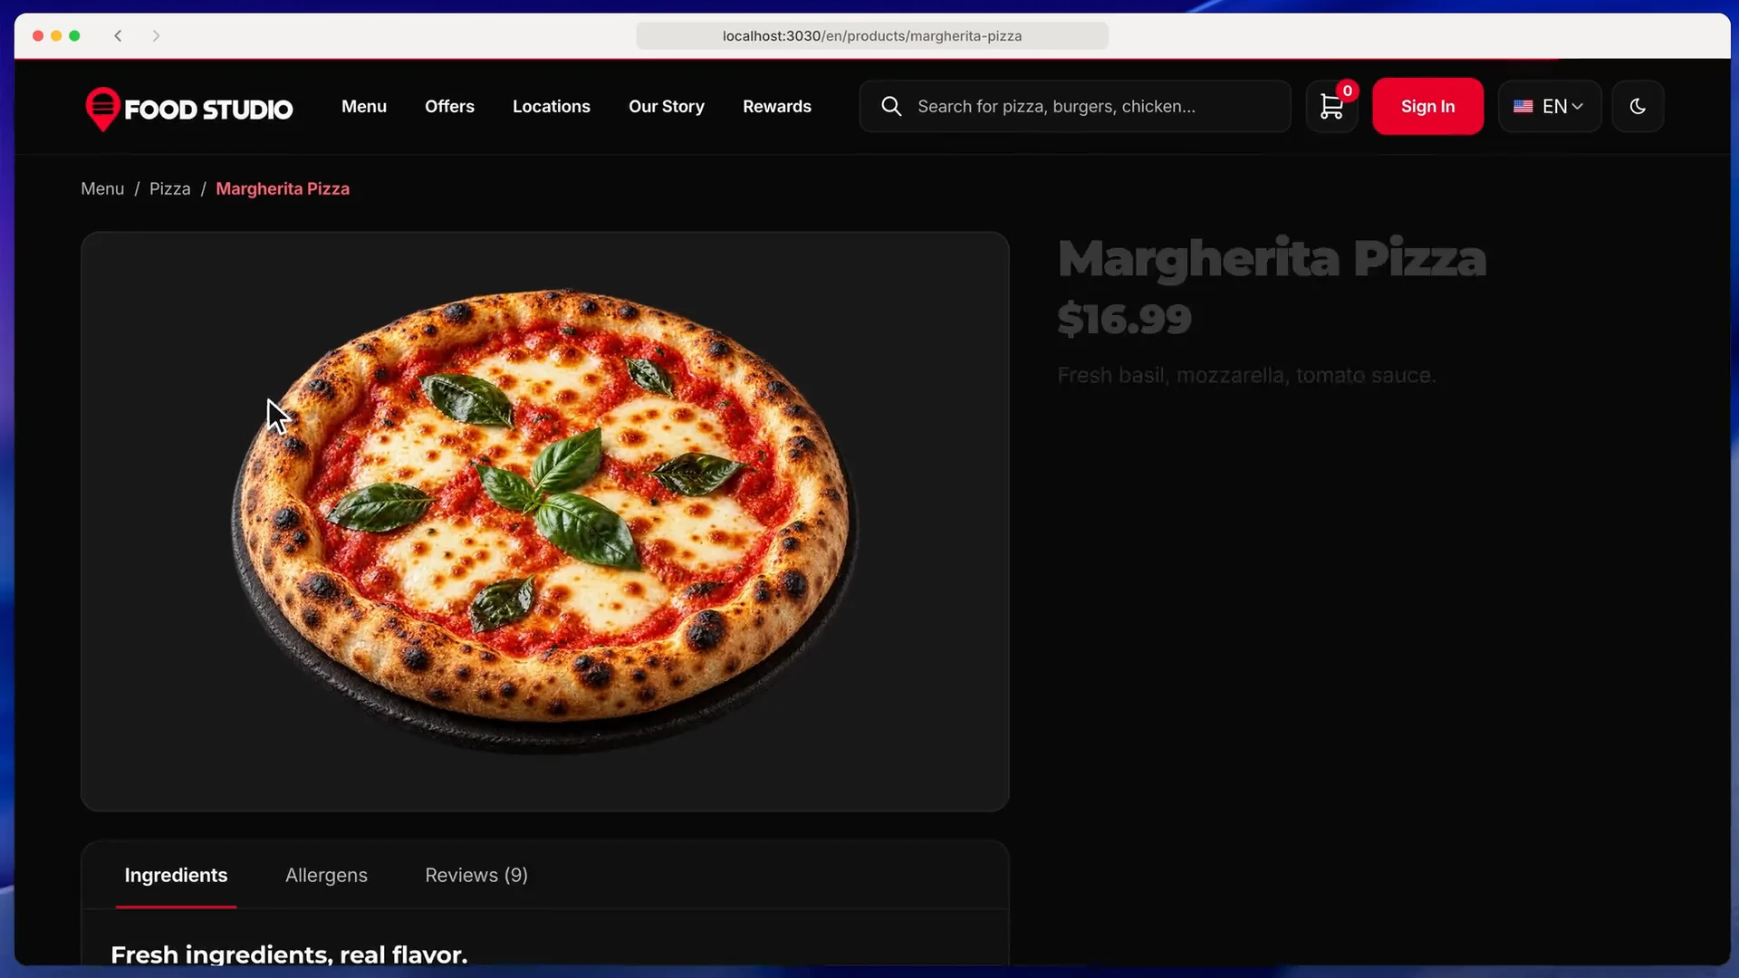
Task: Switch to the Allergens tab
Action: 326,875
